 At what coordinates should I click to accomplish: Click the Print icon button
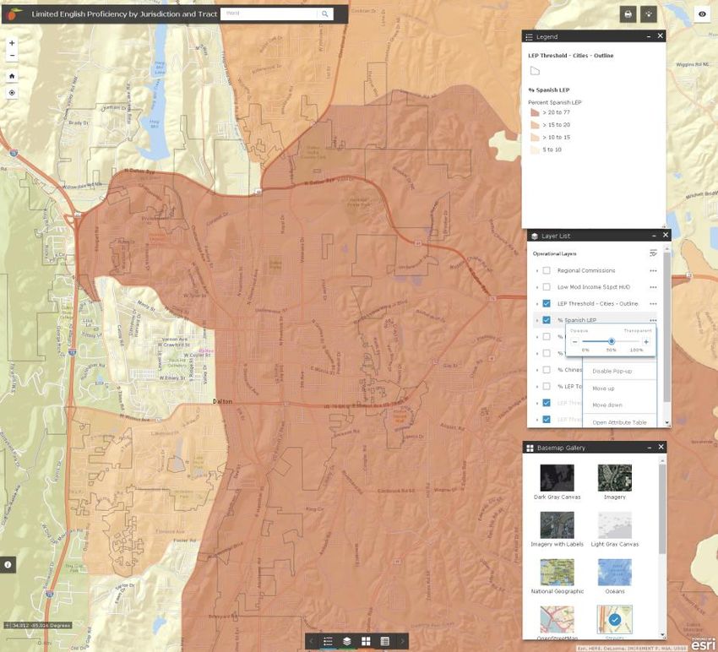click(x=628, y=14)
